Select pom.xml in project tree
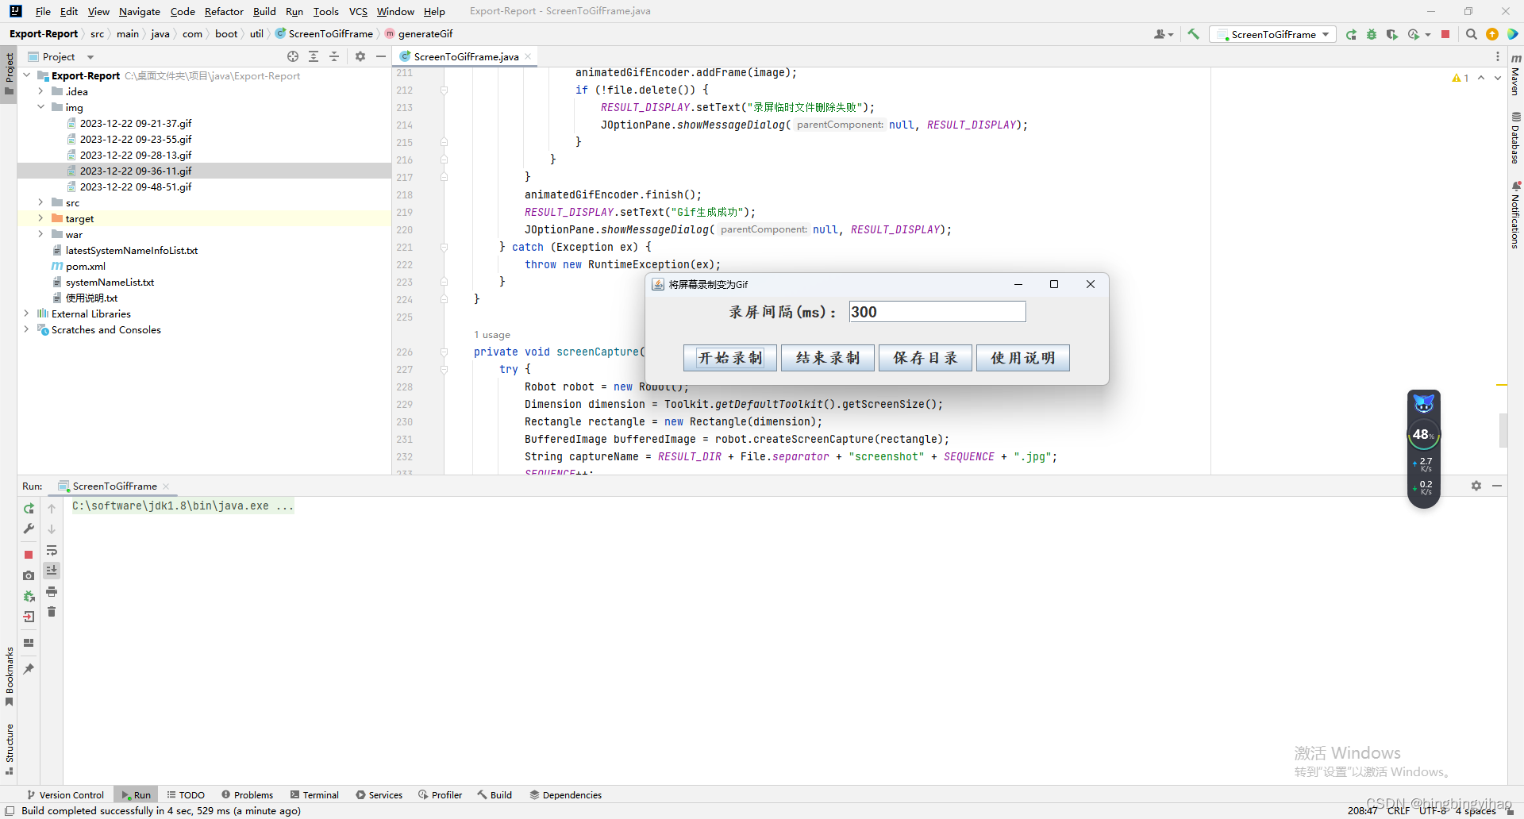 [x=85, y=266]
